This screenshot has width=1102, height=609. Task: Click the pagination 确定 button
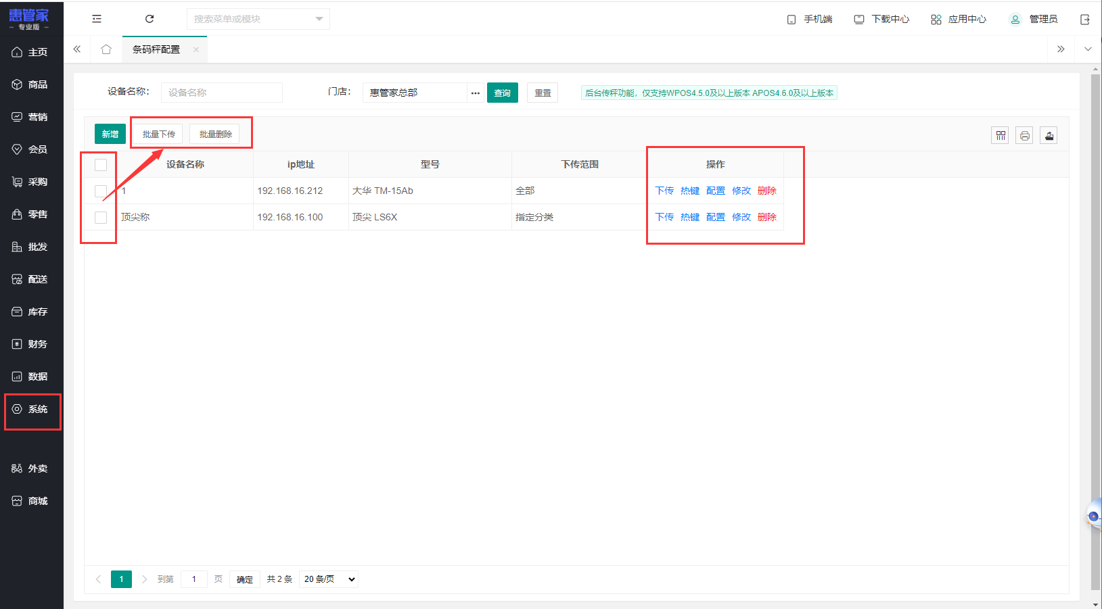coord(245,579)
